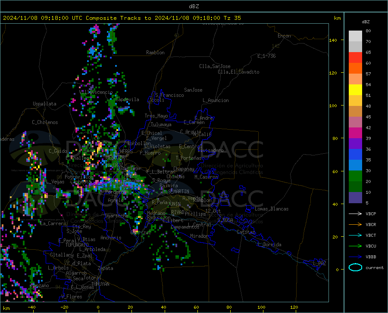The image size is (388, 313).
Task: Click the dBZ title in the top bar
Action: tap(194, 6)
